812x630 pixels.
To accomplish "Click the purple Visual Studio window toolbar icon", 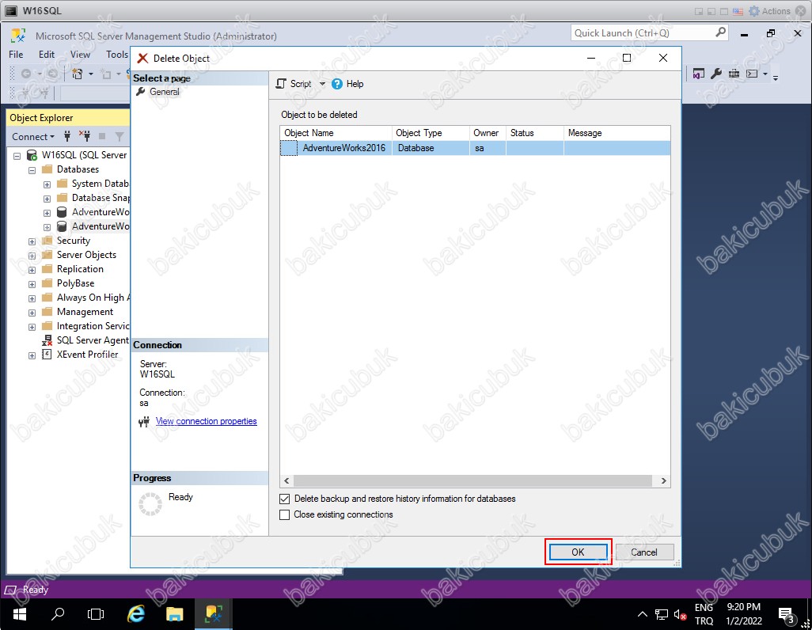I will 699,74.
